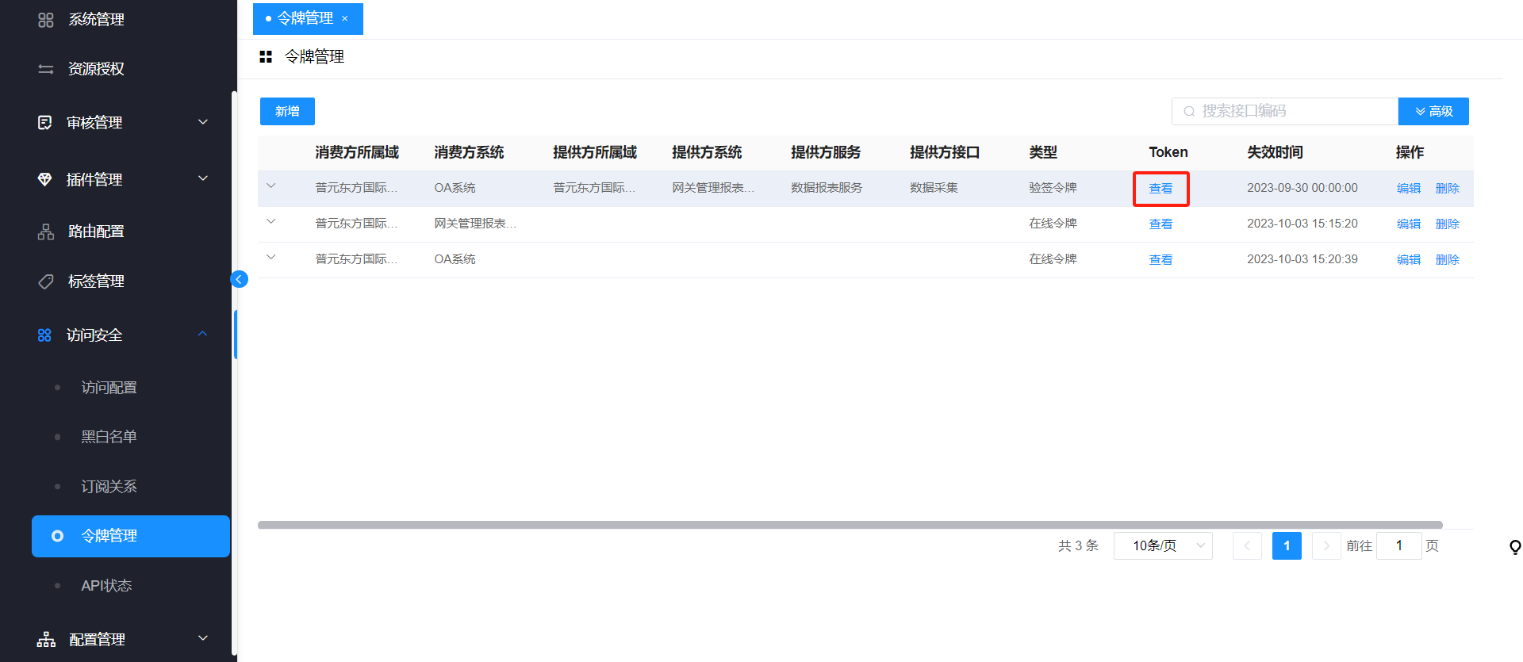Click the 搜索接口编码 search field

1285,112
